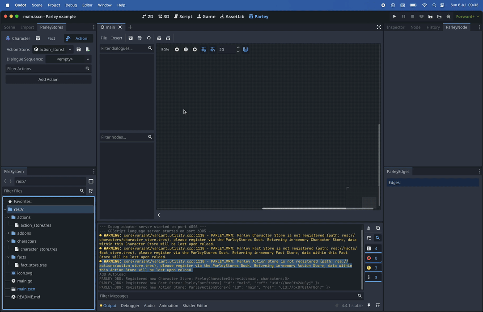Expand the graph editor to fullscreen
Image resolution: width=483 pixels, height=312 pixels.
(378, 27)
